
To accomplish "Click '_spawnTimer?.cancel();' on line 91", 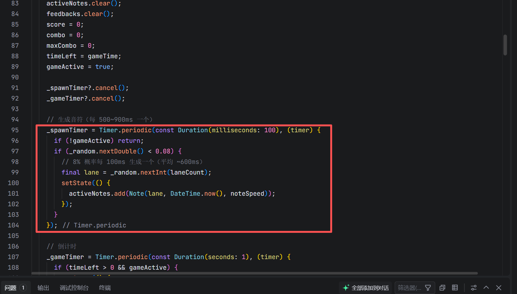I will point(88,88).
